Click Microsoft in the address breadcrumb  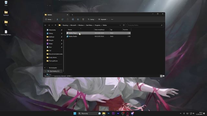[73, 25]
